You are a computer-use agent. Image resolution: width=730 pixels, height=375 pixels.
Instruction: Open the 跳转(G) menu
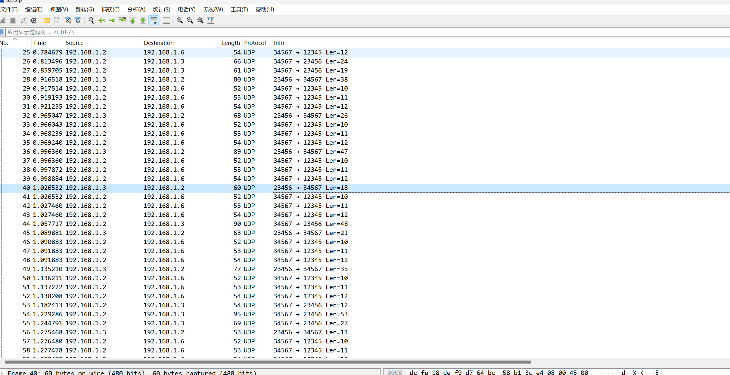pos(85,10)
